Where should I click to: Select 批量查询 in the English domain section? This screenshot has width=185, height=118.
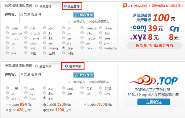tap(65, 6)
